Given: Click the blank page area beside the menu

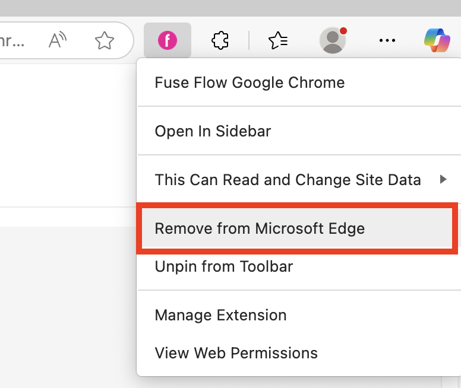Looking at the screenshot, I should (x=65, y=136).
